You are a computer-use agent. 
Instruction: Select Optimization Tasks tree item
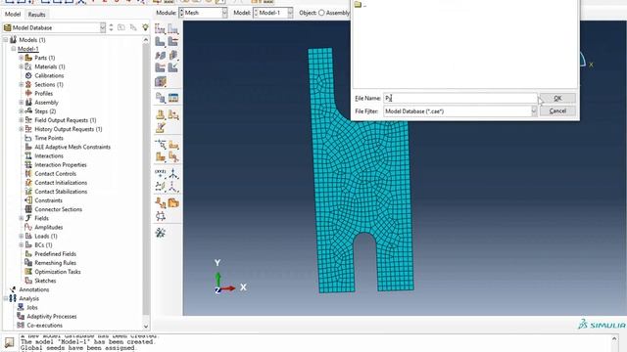point(58,272)
